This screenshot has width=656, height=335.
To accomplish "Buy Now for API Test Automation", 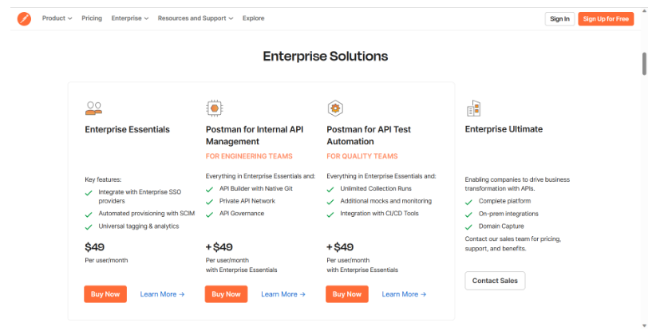I will pos(347,294).
